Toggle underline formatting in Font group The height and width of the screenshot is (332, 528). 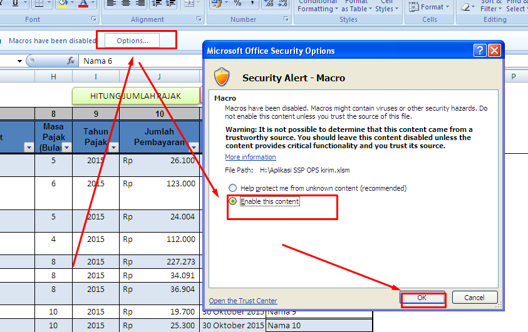point(15,3)
